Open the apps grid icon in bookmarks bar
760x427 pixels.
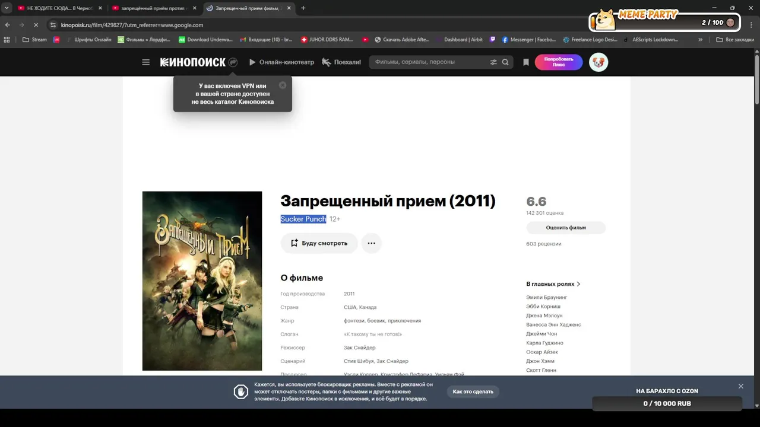pyautogui.click(x=7, y=40)
